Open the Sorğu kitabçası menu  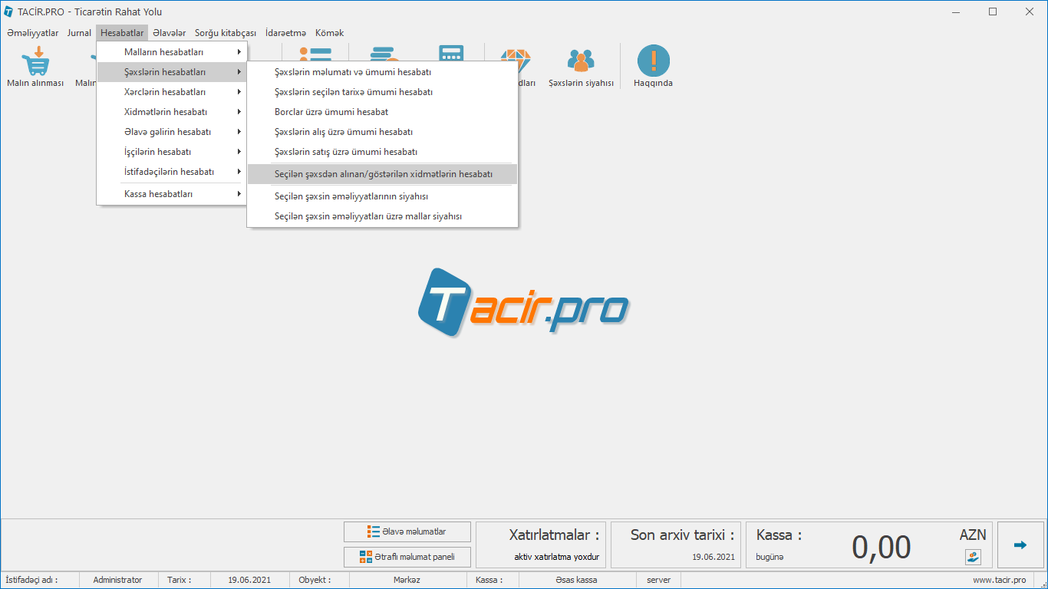[x=226, y=33]
